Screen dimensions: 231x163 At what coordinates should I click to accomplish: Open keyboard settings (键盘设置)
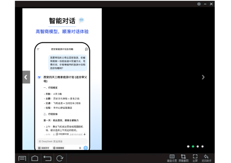coord(172,158)
